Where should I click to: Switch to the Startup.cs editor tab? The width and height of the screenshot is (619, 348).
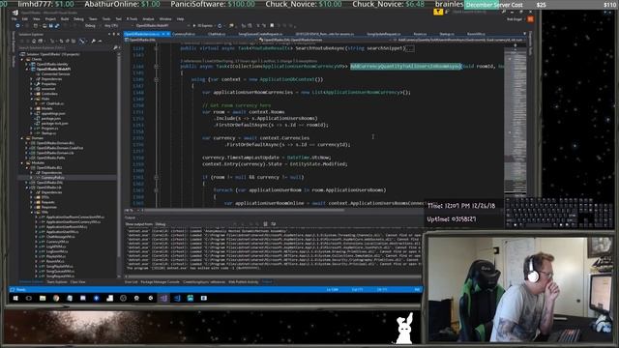(x=447, y=35)
